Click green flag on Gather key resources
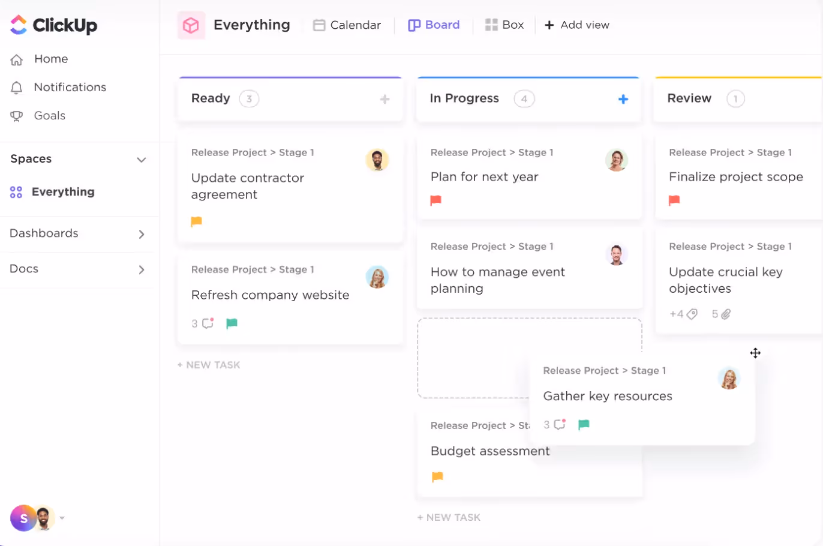 [x=584, y=425]
